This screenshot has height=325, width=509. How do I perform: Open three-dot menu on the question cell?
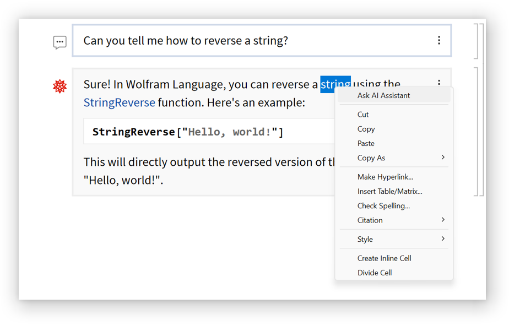tap(438, 40)
